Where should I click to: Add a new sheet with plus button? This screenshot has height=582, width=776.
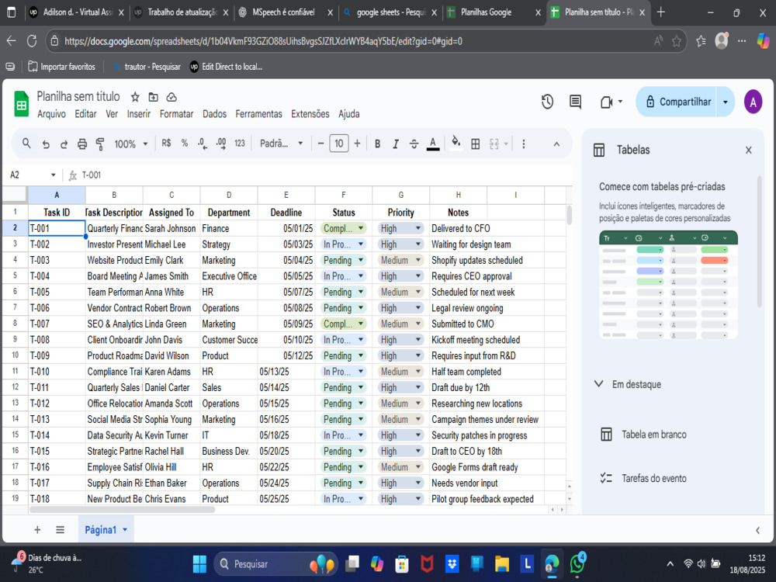click(x=37, y=529)
